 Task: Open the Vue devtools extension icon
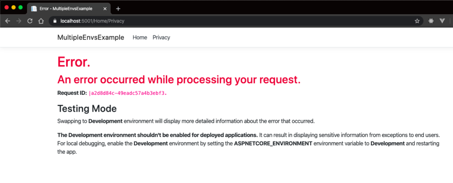coord(442,21)
